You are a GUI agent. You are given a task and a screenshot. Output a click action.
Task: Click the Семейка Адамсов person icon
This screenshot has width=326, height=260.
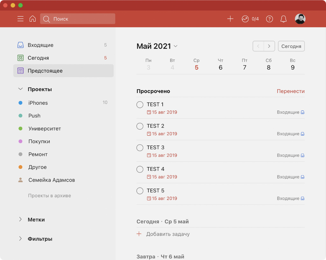[20, 180]
